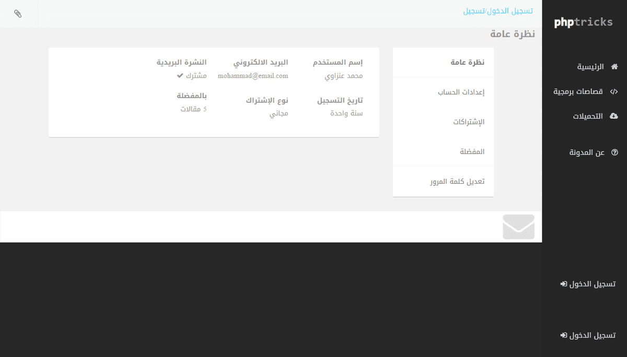The width and height of the screenshot is (627, 357).
Task: Click the تاريخ التسجيل field label
Action: click(x=340, y=100)
